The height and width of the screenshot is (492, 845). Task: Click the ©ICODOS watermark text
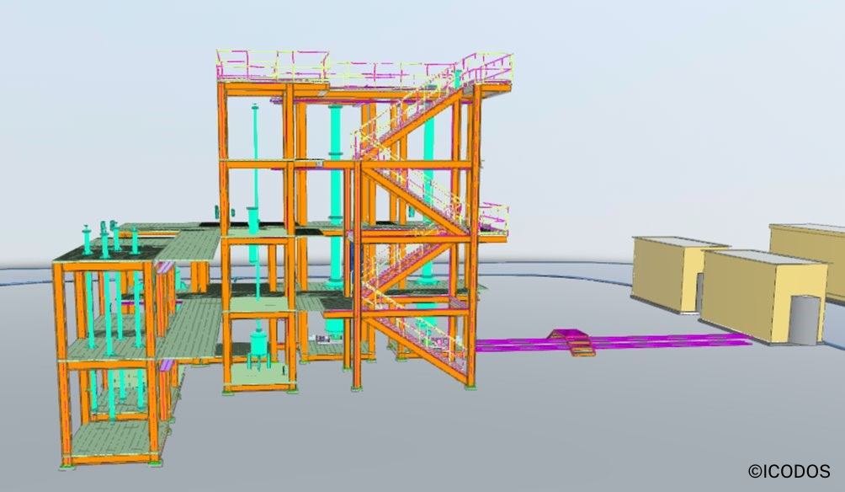tap(789, 472)
